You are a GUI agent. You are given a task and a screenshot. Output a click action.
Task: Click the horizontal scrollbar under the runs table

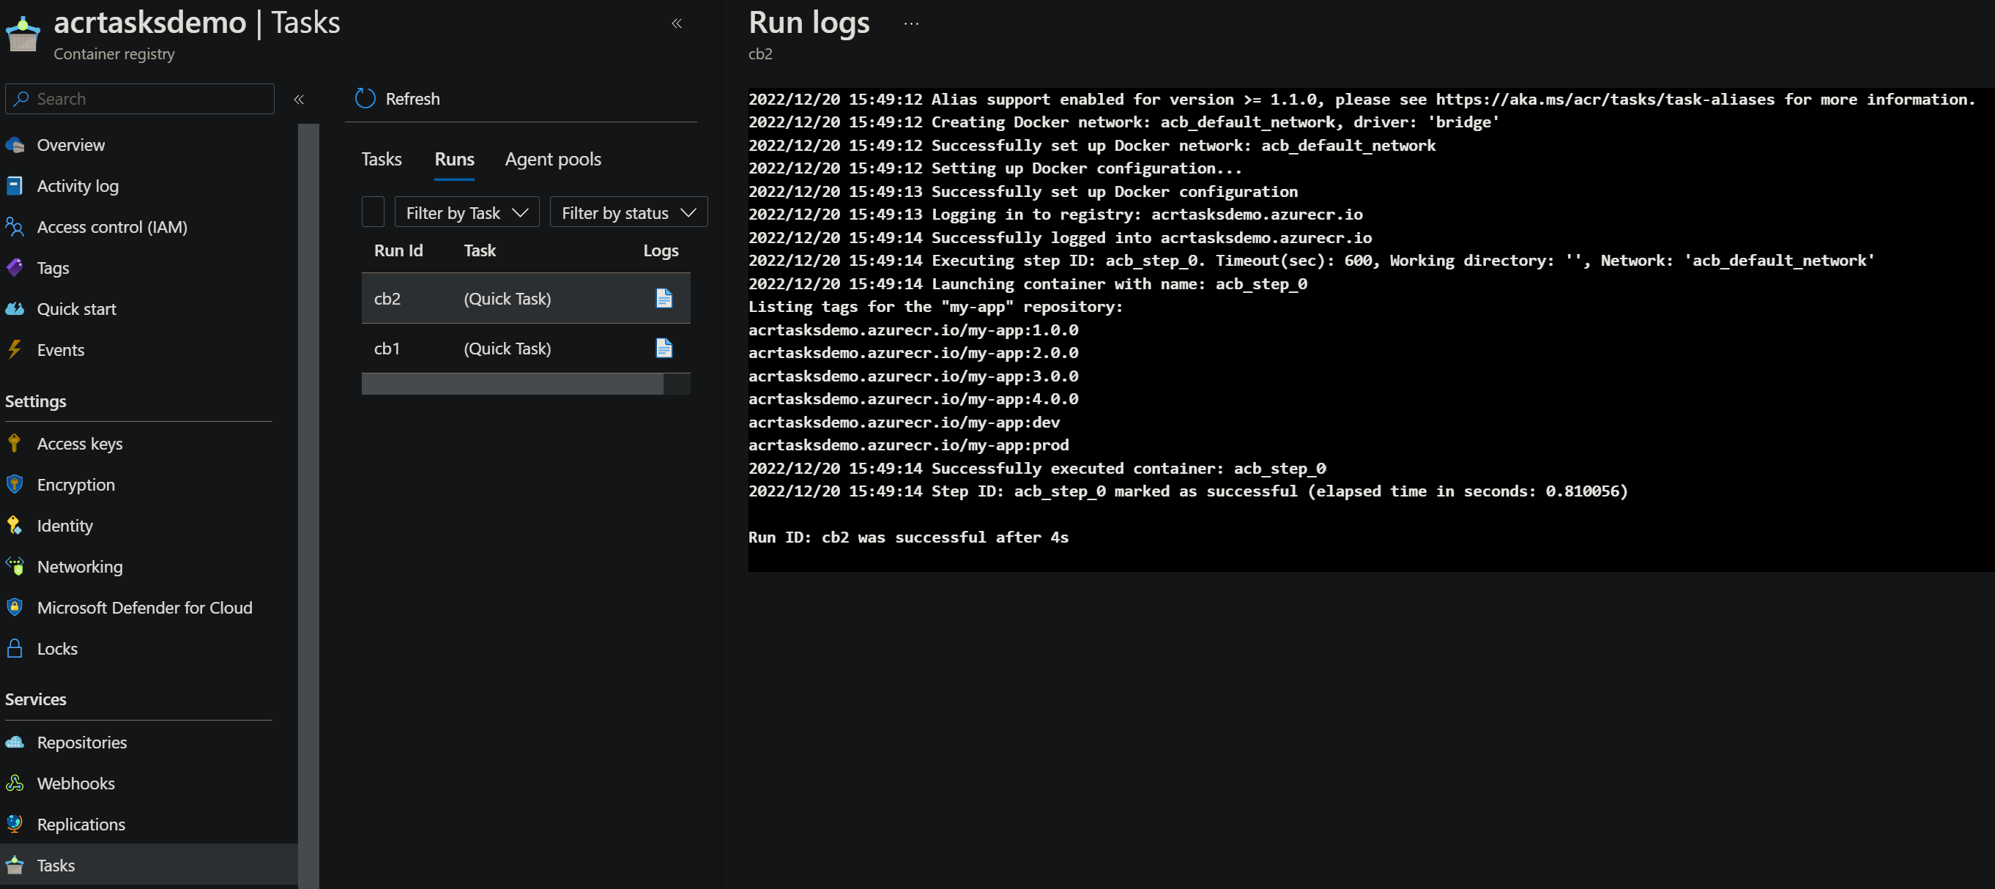coord(512,384)
